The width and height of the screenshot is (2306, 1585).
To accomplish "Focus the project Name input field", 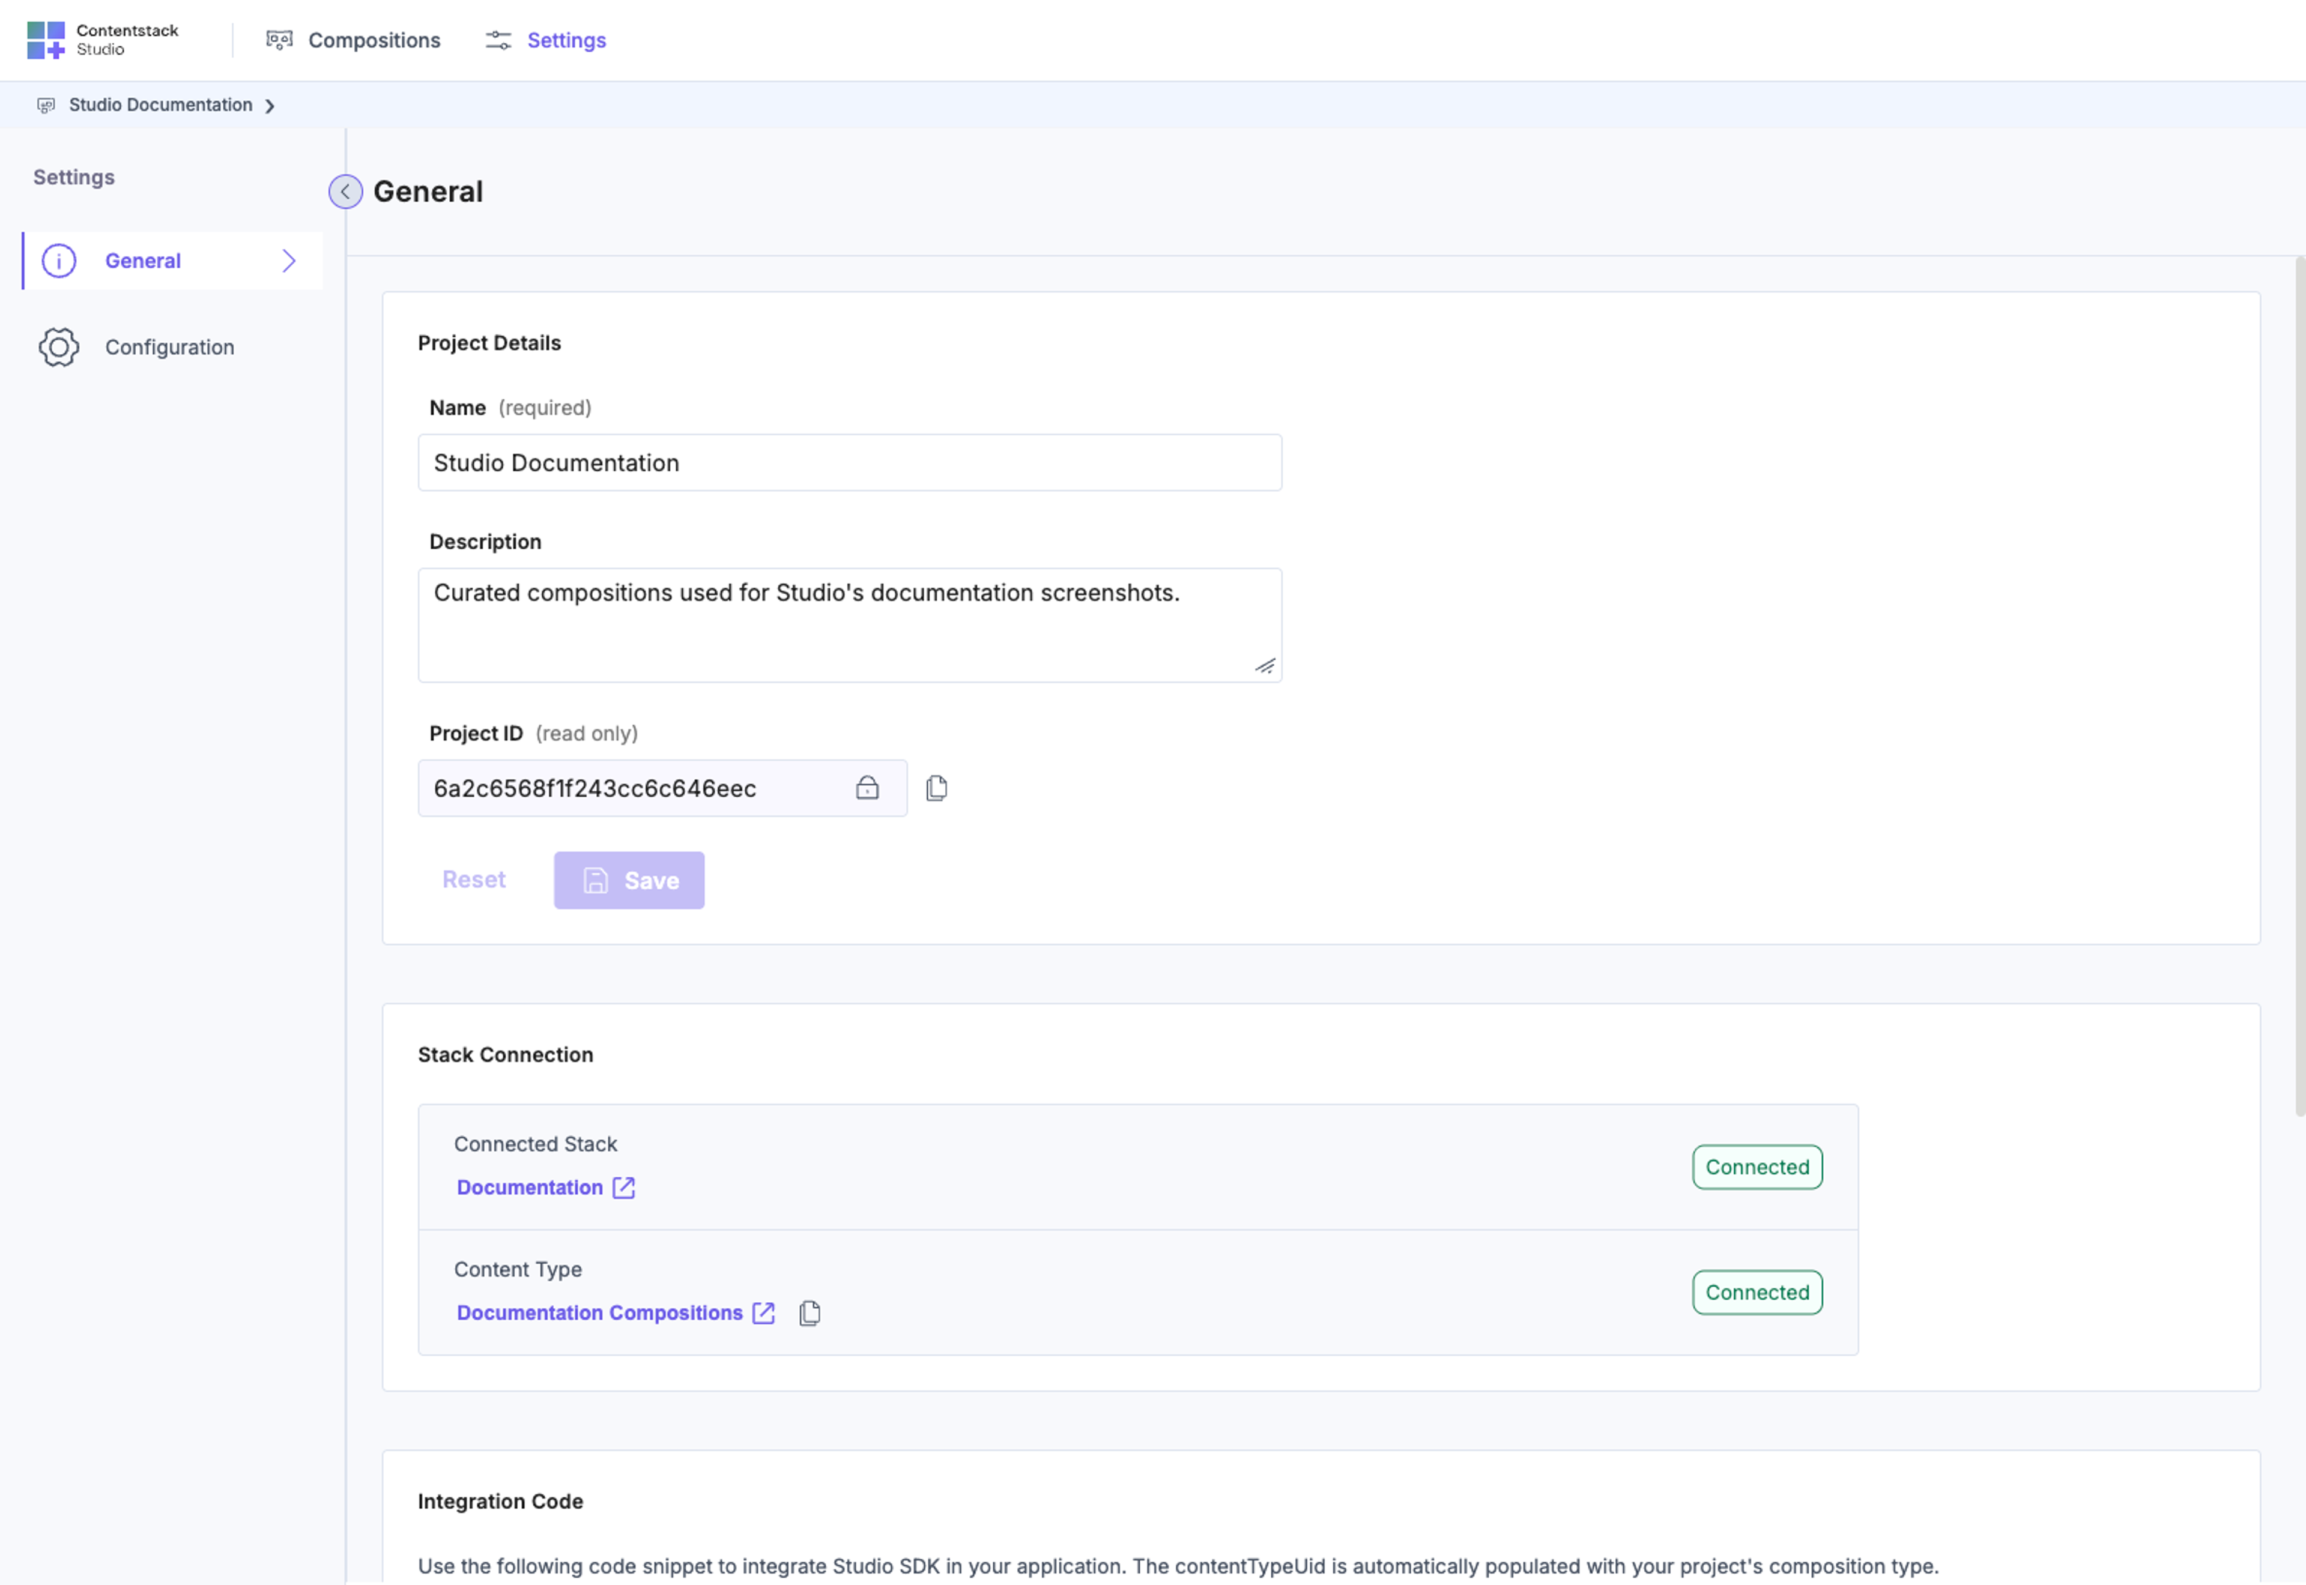I will (849, 463).
